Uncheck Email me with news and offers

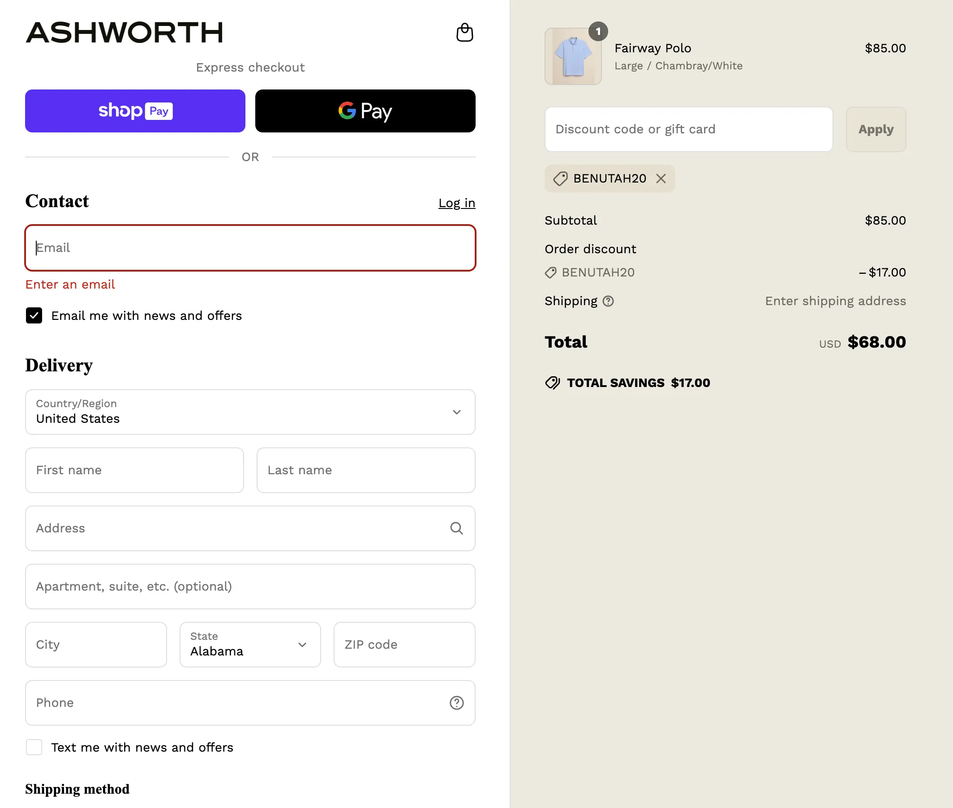34,315
